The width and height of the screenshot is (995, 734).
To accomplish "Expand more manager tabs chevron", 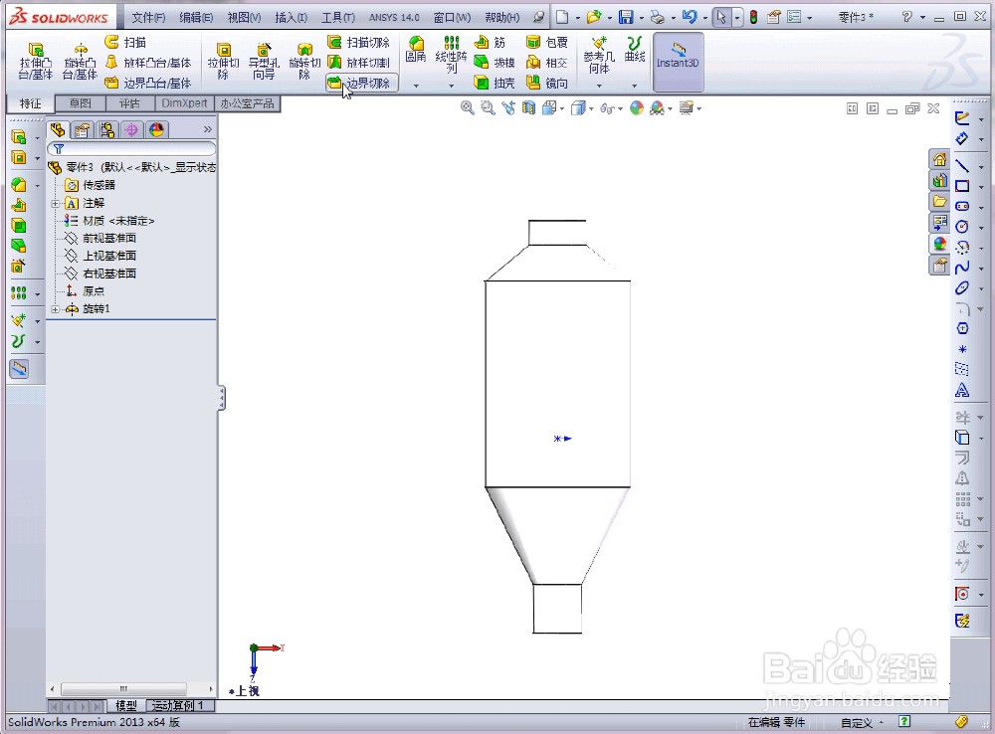I will (208, 129).
